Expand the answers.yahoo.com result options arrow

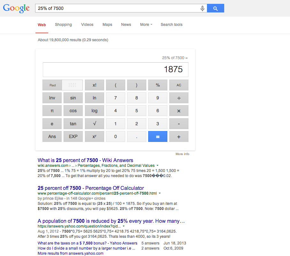click(x=124, y=226)
